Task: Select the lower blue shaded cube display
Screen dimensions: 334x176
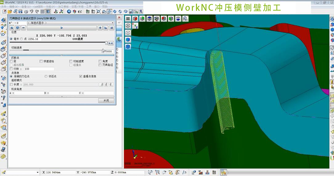Action: [128, 47]
